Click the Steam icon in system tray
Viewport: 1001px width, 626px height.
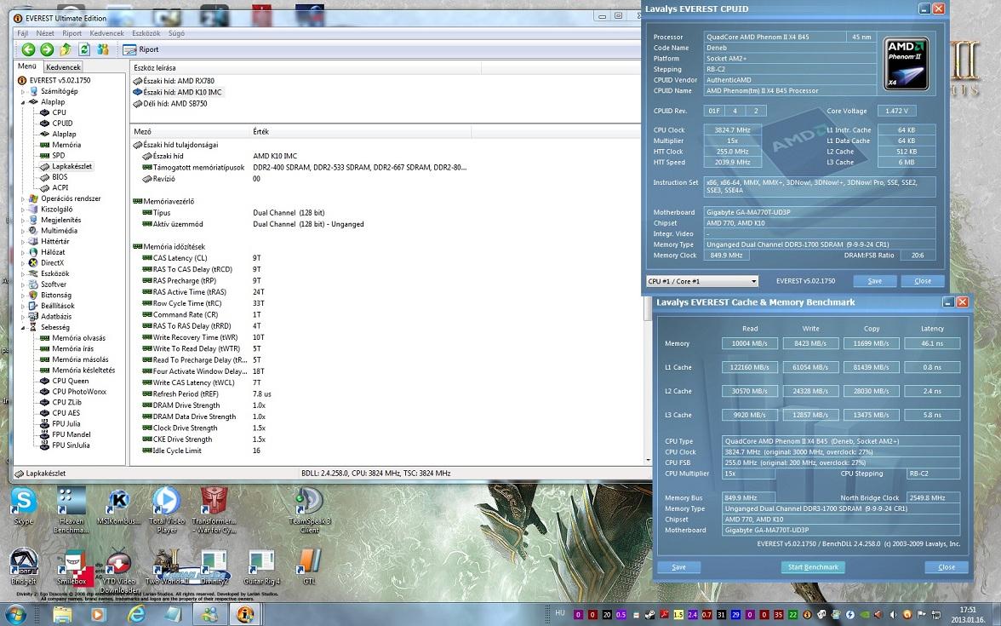[x=649, y=615]
